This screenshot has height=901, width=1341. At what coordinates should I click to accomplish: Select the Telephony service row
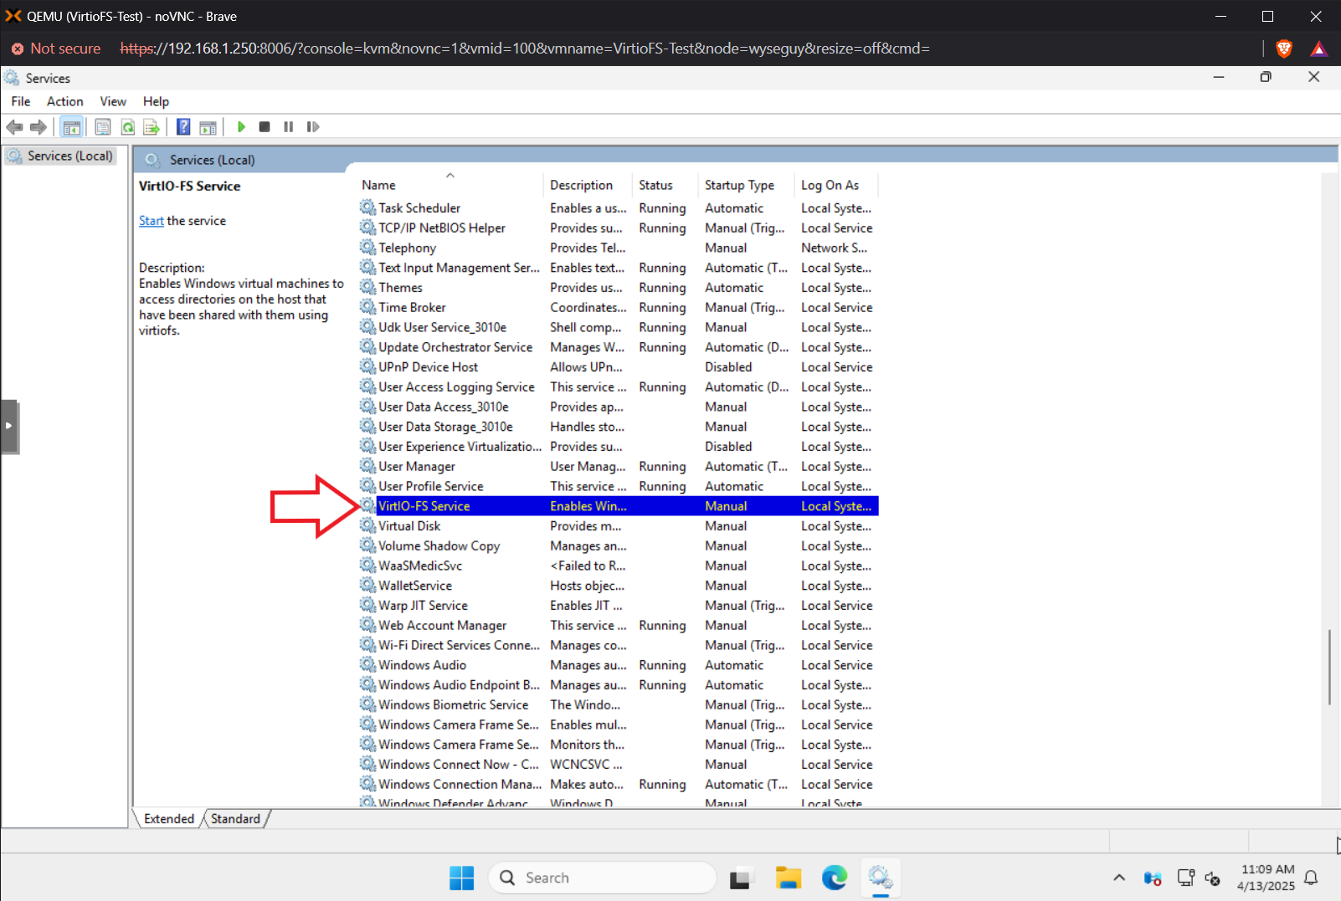pos(619,248)
